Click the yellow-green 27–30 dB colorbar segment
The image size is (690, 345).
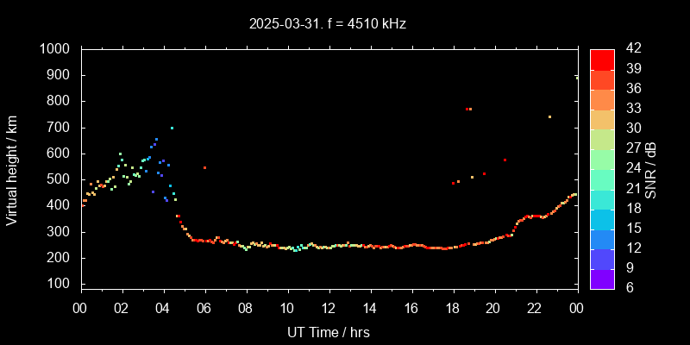point(602,138)
